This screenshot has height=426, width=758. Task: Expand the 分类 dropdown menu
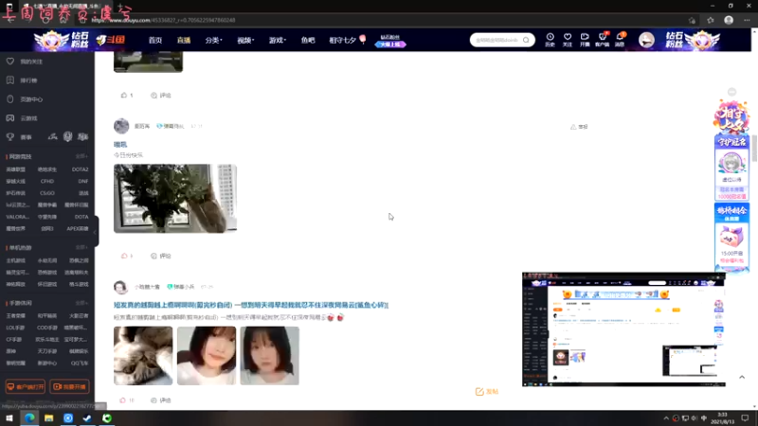pyautogui.click(x=213, y=40)
